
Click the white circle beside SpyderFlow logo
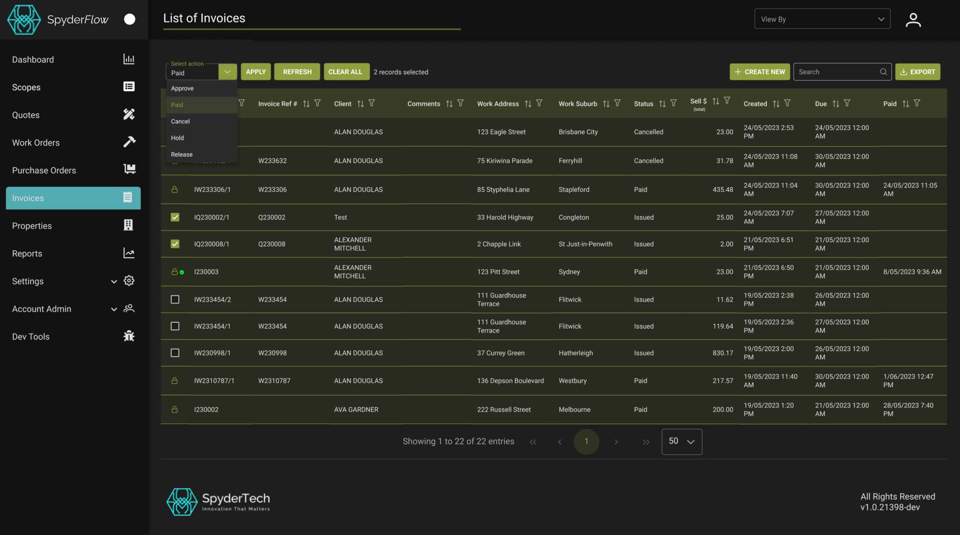click(x=129, y=19)
